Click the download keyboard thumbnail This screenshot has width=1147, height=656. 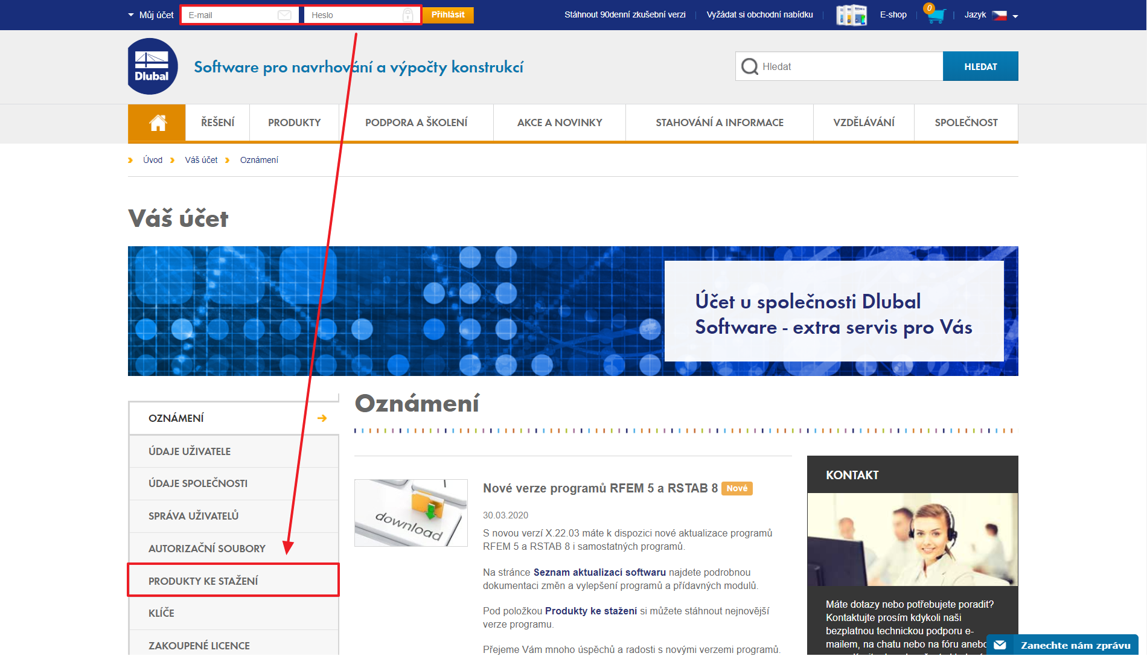tap(411, 513)
